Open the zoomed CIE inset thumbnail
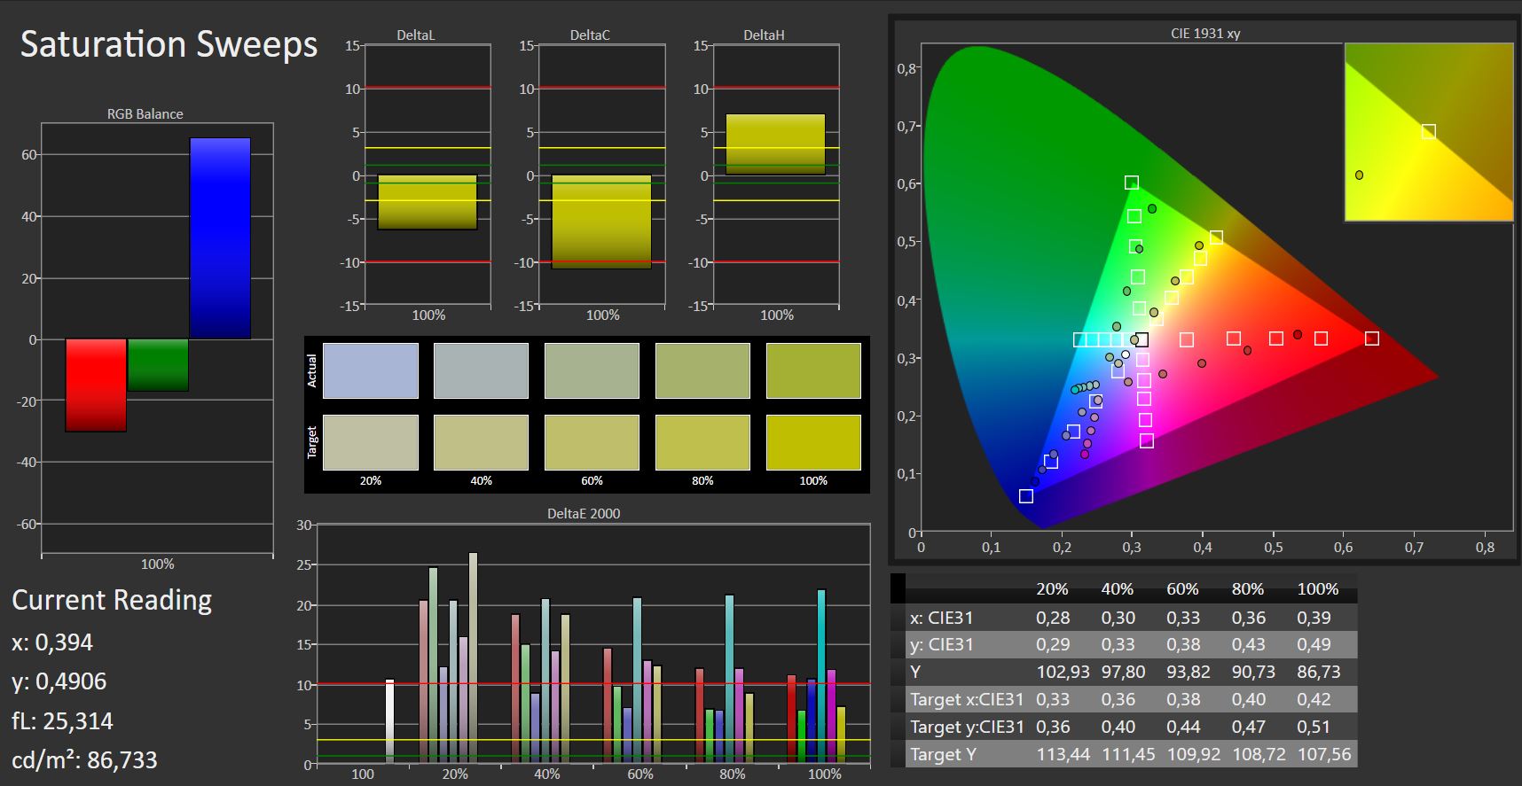The image size is (1522, 786). 1429,131
